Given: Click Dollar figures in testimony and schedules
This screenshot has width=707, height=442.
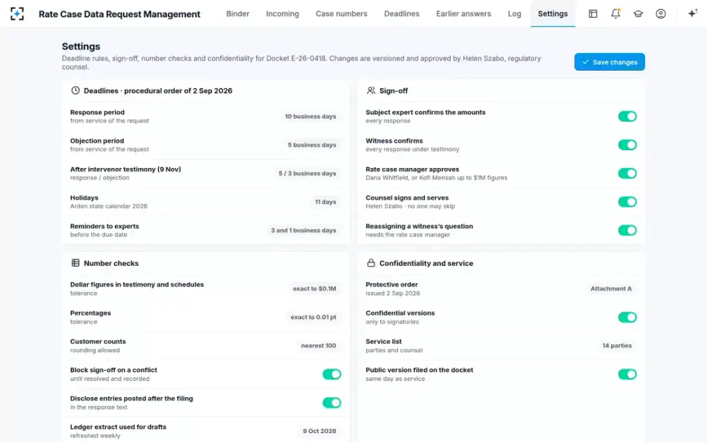Looking at the screenshot, I should [x=137, y=285].
